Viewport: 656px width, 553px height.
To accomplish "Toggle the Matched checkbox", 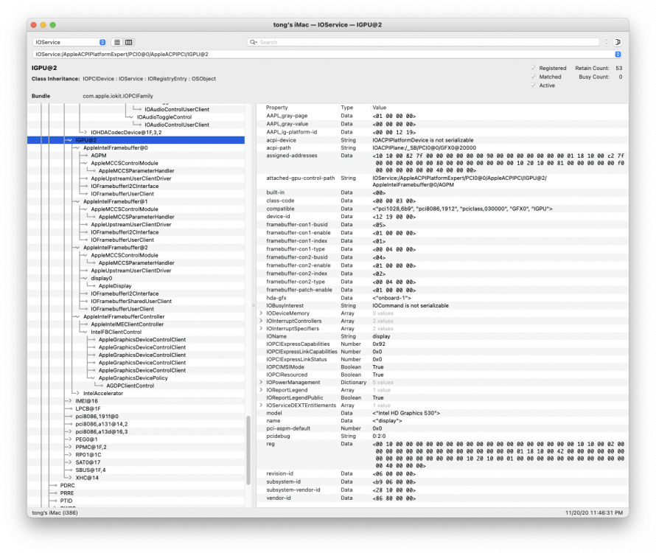I will click(x=534, y=77).
